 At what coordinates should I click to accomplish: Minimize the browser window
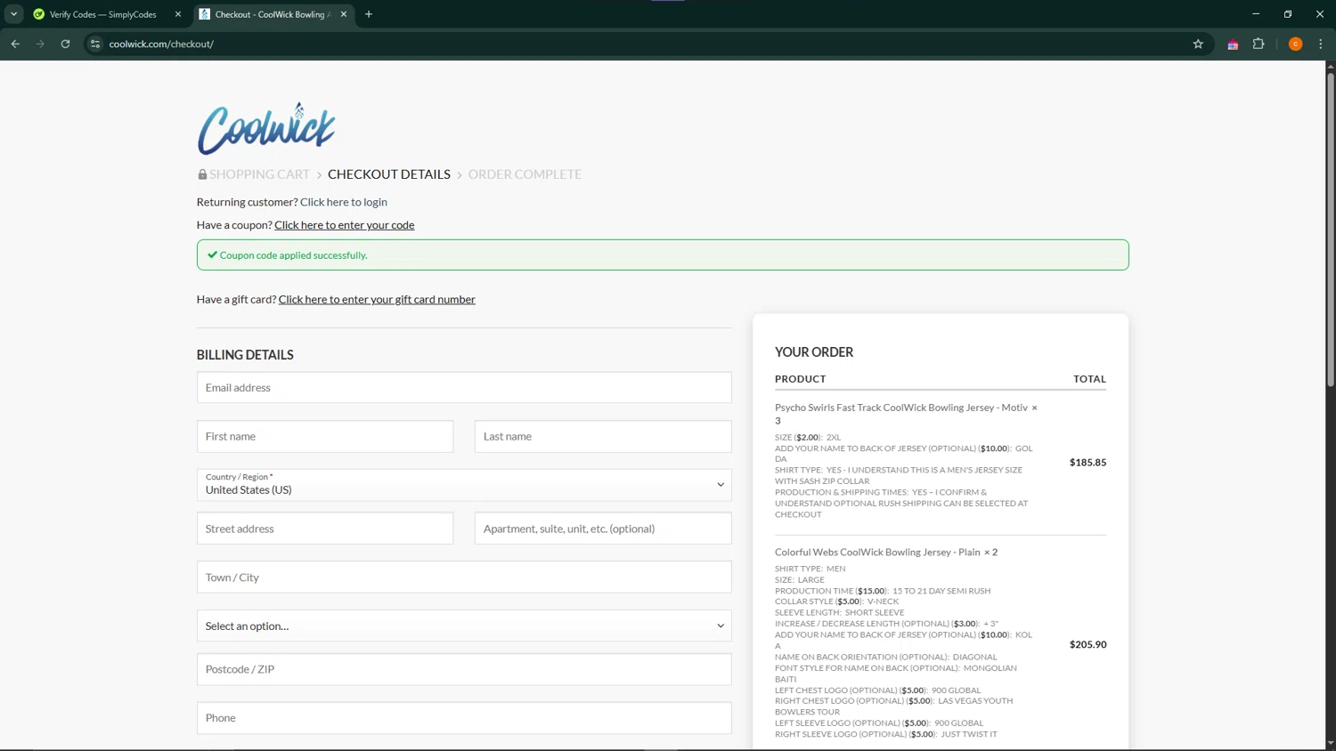tap(1256, 14)
